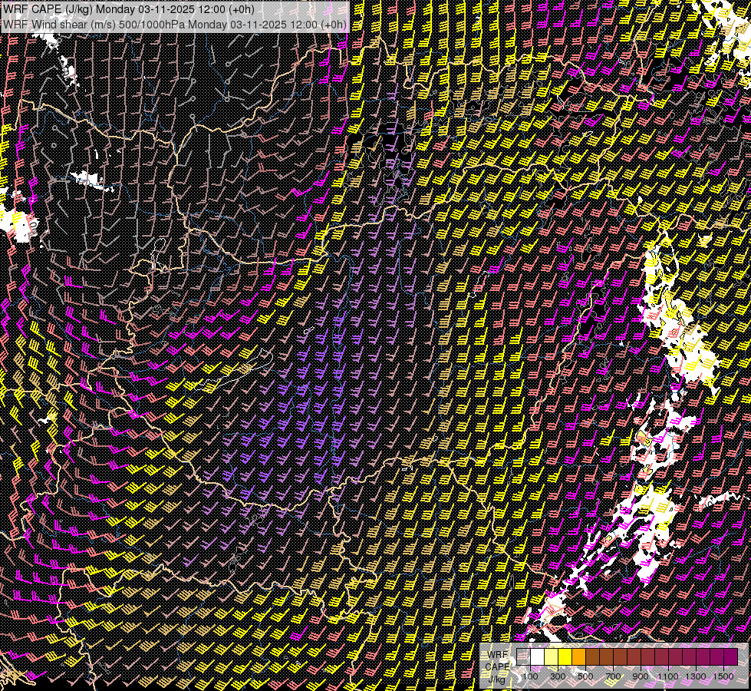Select the pale yellow legend swatch

coord(551,656)
